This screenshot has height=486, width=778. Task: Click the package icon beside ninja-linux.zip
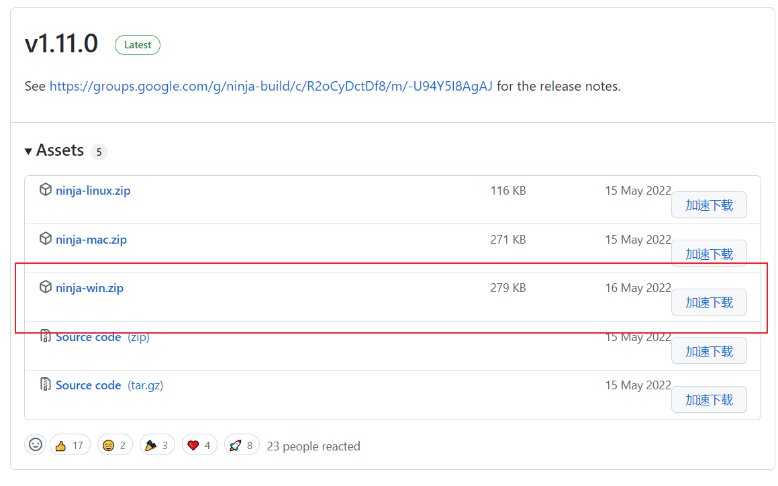coord(46,190)
